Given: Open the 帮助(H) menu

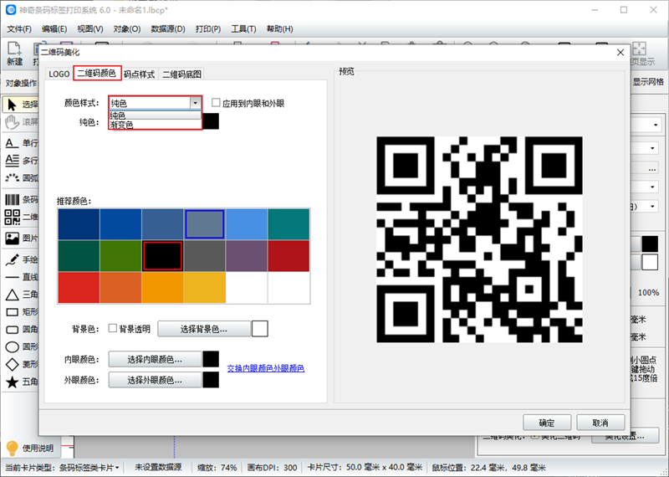Looking at the screenshot, I should click(279, 29).
